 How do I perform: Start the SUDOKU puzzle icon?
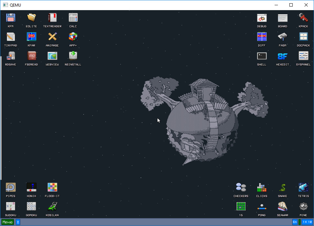(x=10, y=206)
